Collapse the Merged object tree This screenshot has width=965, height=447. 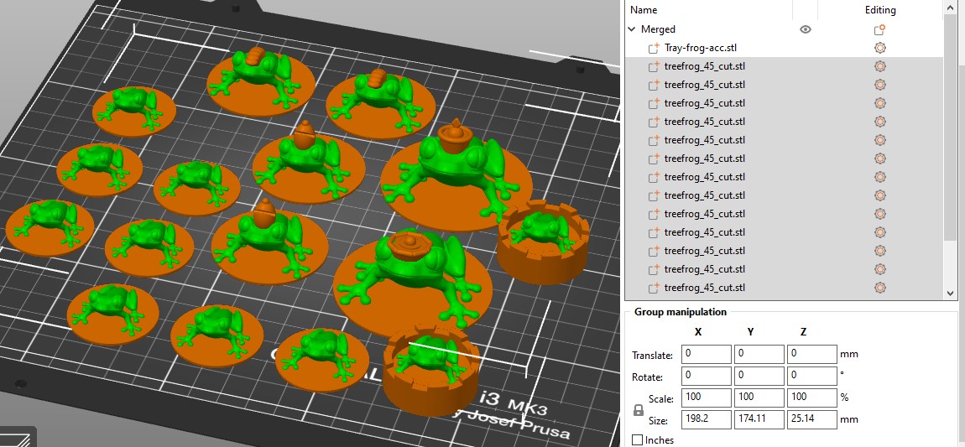point(631,29)
